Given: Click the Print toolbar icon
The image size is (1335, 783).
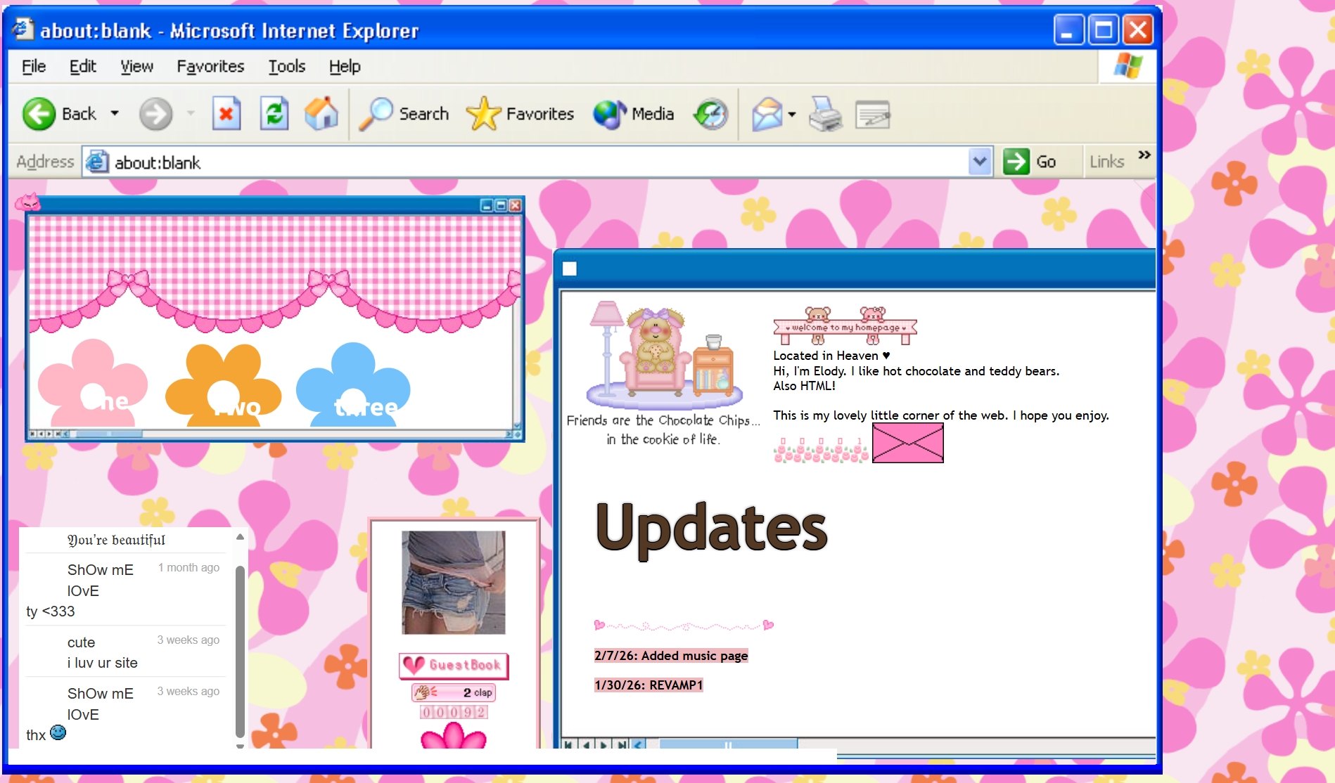Looking at the screenshot, I should 825,114.
